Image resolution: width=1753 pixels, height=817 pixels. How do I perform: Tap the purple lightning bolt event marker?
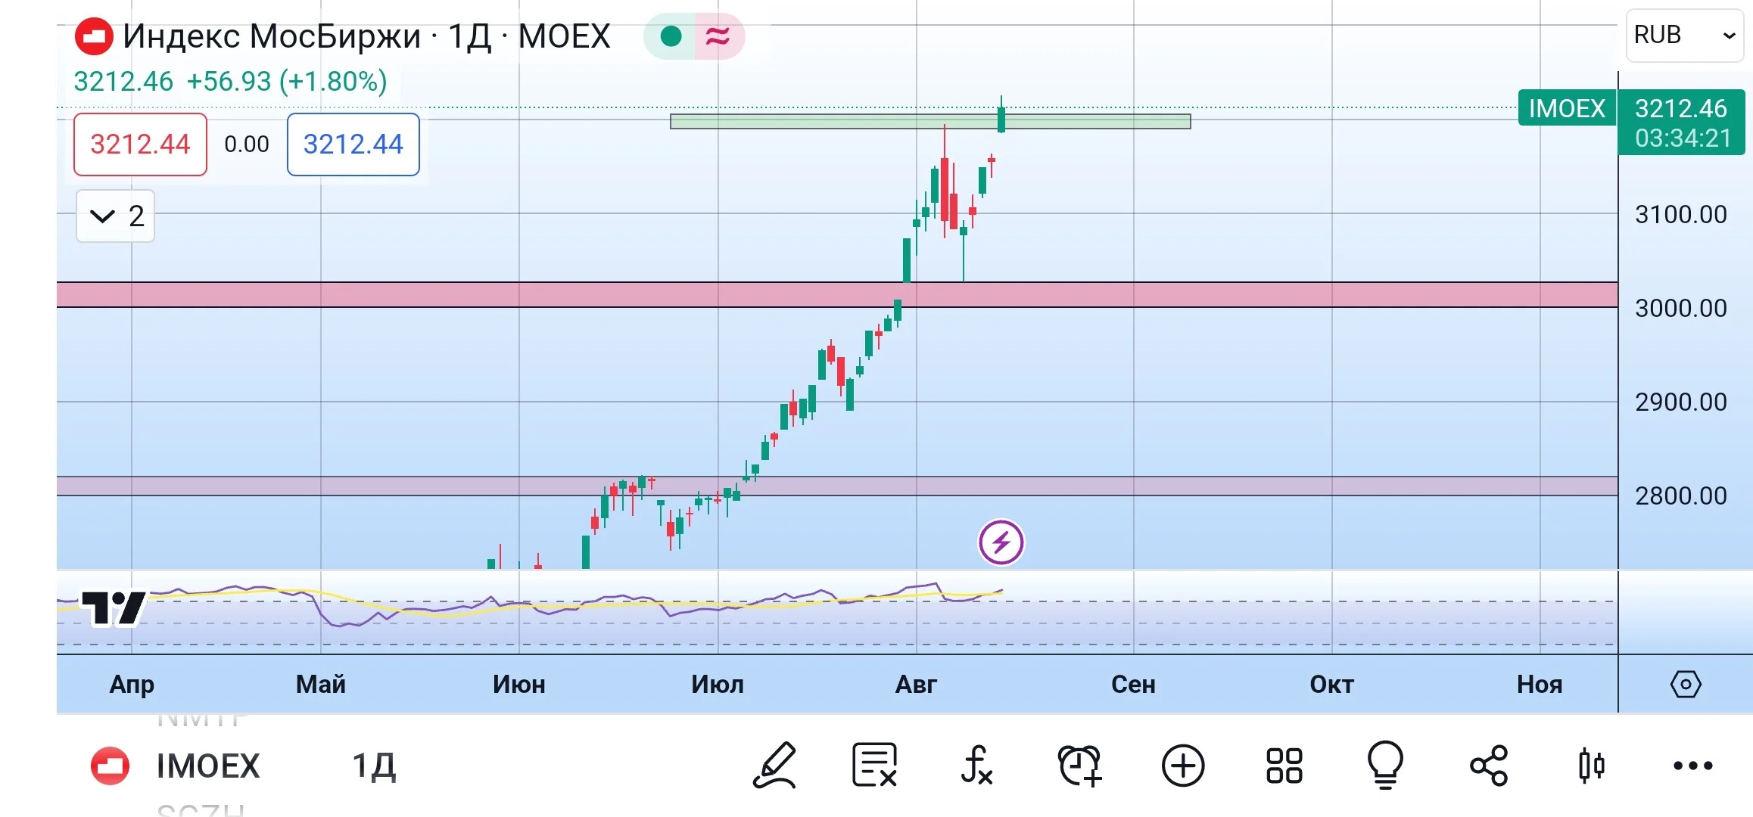(x=1001, y=542)
